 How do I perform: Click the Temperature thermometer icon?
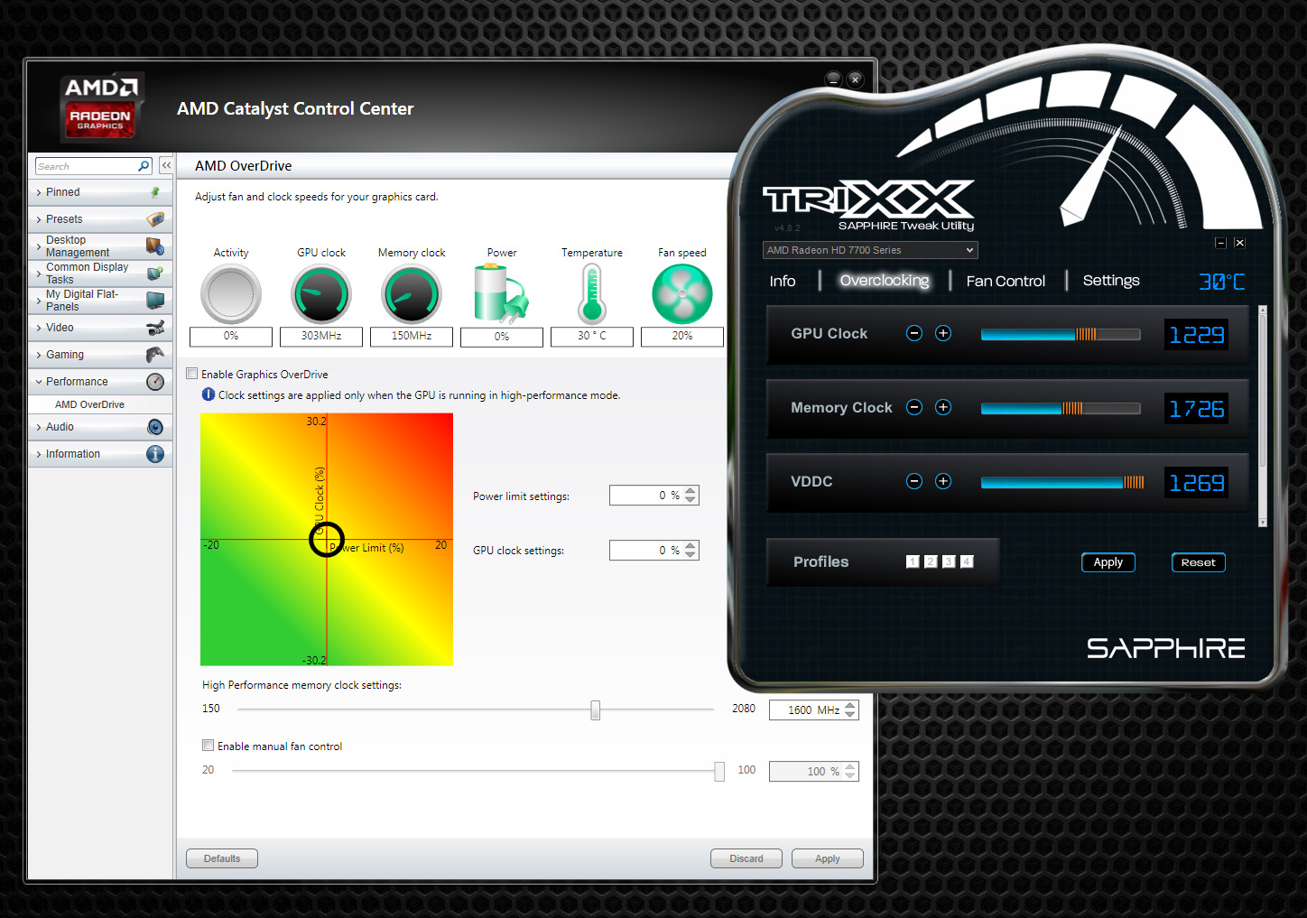pos(592,294)
